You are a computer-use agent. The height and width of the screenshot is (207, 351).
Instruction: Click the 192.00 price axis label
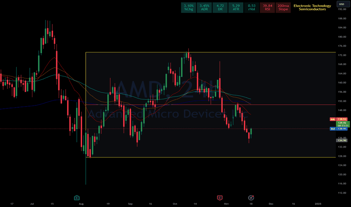[x=342, y=9]
